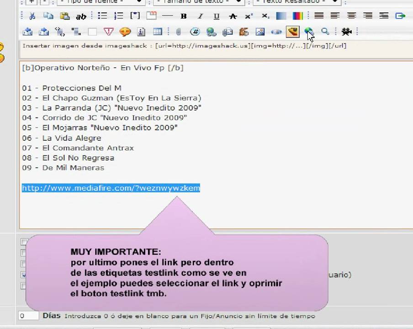Click the line '06 - La Vida Alegre'

(62, 138)
